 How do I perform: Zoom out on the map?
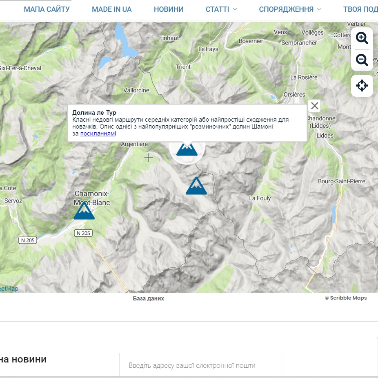(362, 60)
